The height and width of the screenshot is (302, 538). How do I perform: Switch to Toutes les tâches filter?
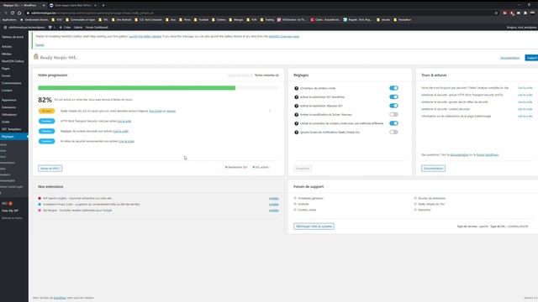pos(240,75)
